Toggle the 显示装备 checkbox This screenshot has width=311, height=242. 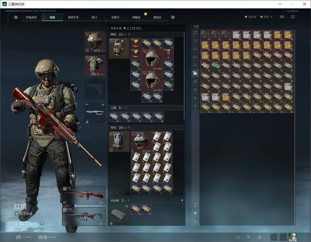tap(16, 214)
